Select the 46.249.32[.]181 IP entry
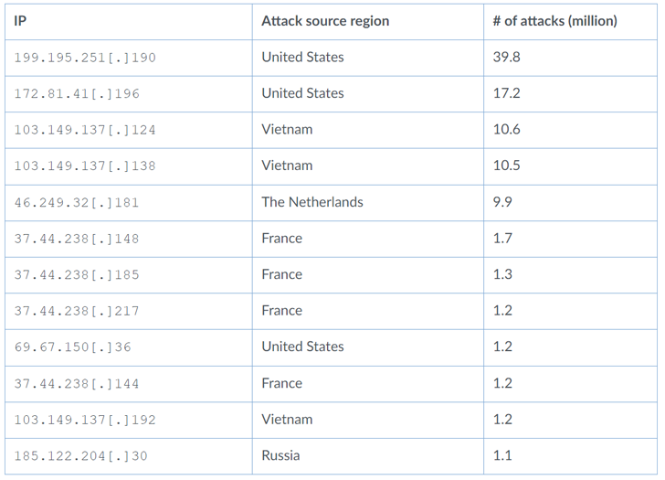This screenshot has height=480, width=665. pyautogui.click(x=77, y=202)
